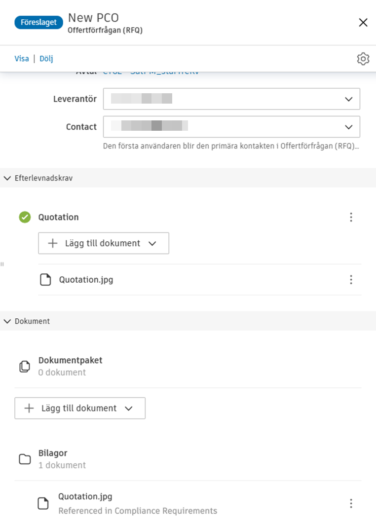Collapse the Dokument section

point(7,321)
